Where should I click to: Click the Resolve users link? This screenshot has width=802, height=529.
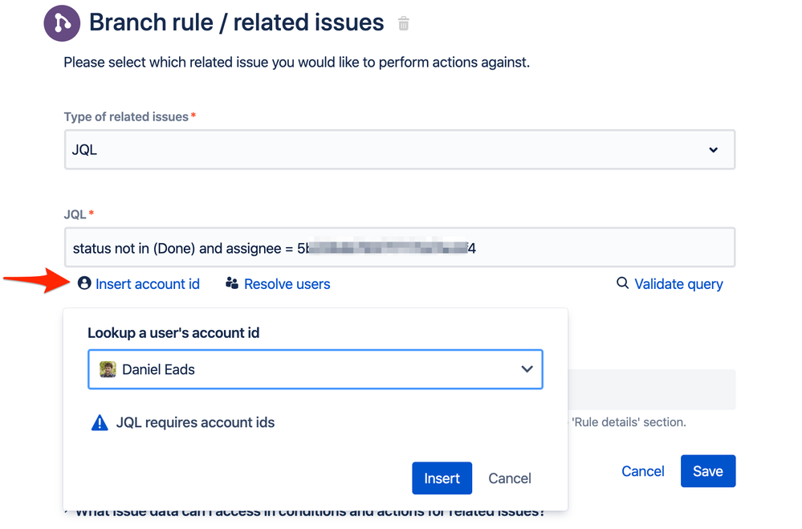coord(278,284)
